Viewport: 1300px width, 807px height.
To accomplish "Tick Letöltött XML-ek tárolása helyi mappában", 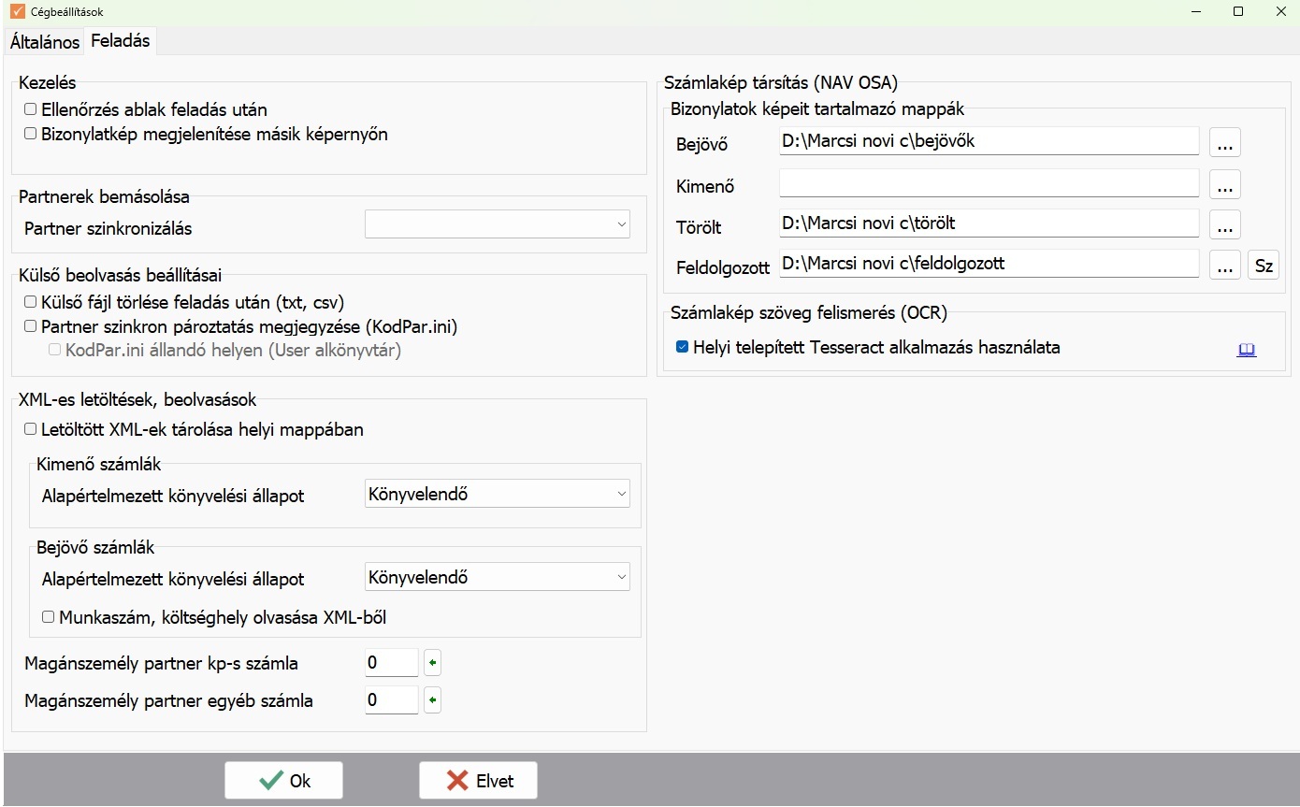I will (x=31, y=429).
